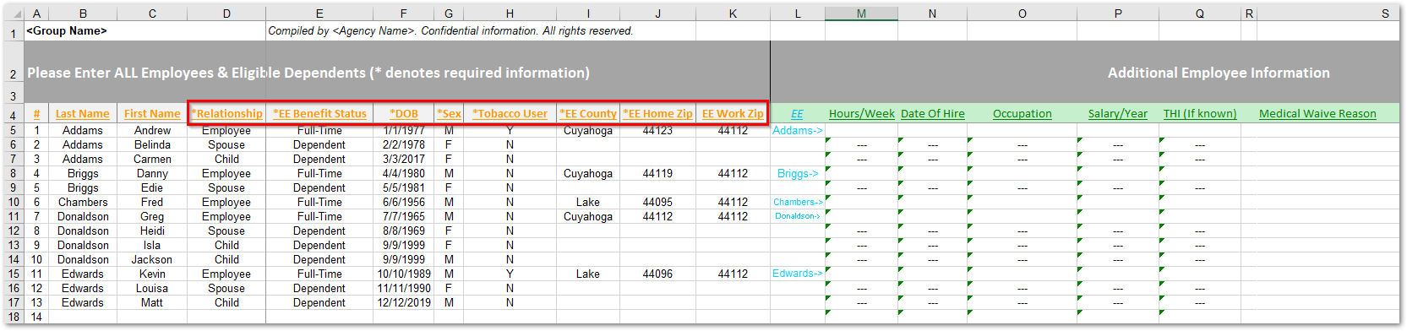
Task: Select the first name cell 'Belinda'
Action: coord(152,144)
